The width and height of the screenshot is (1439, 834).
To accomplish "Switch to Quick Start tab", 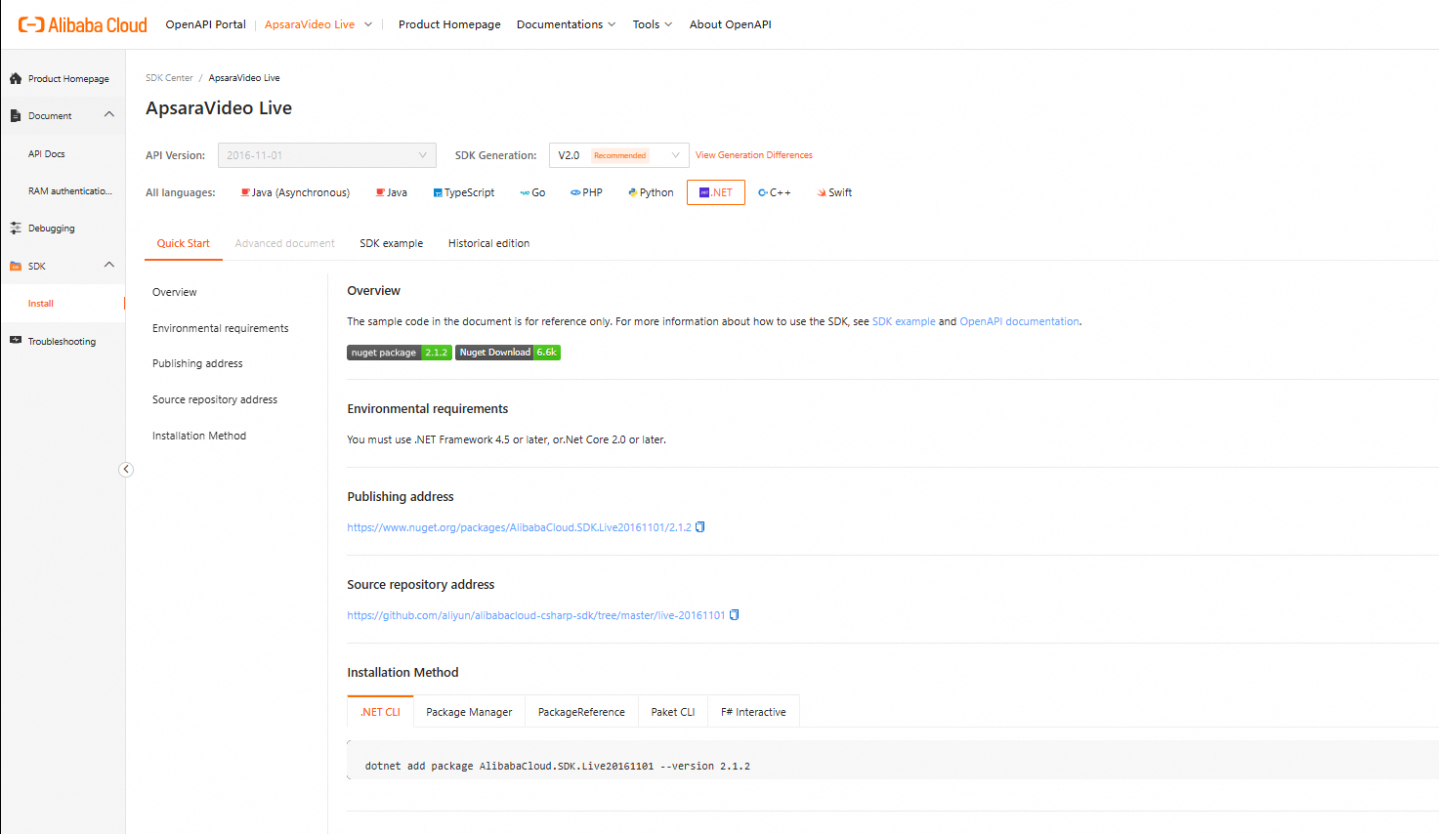I will [184, 243].
